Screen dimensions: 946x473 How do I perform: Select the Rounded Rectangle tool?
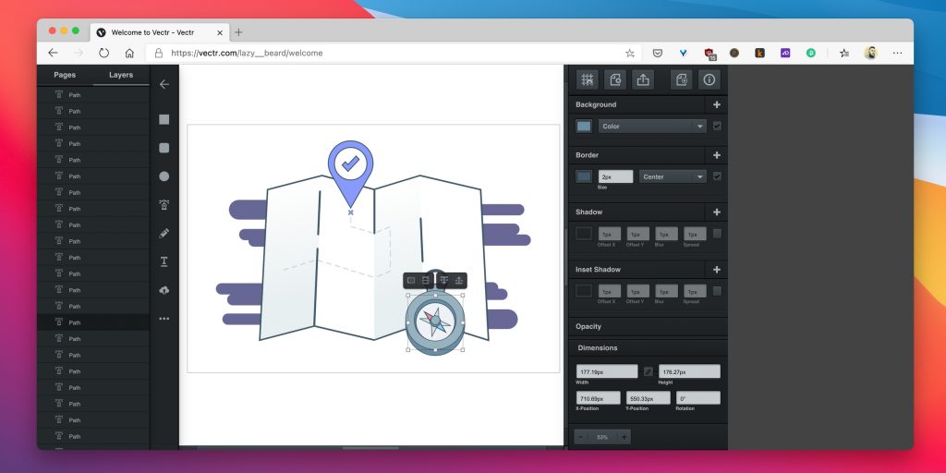tap(164, 148)
